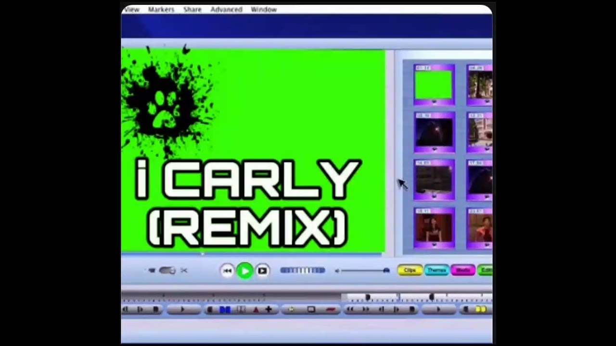The image size is (616, 346).
Task: Click the black block icon before blue bars
Action: coord(210,310)
